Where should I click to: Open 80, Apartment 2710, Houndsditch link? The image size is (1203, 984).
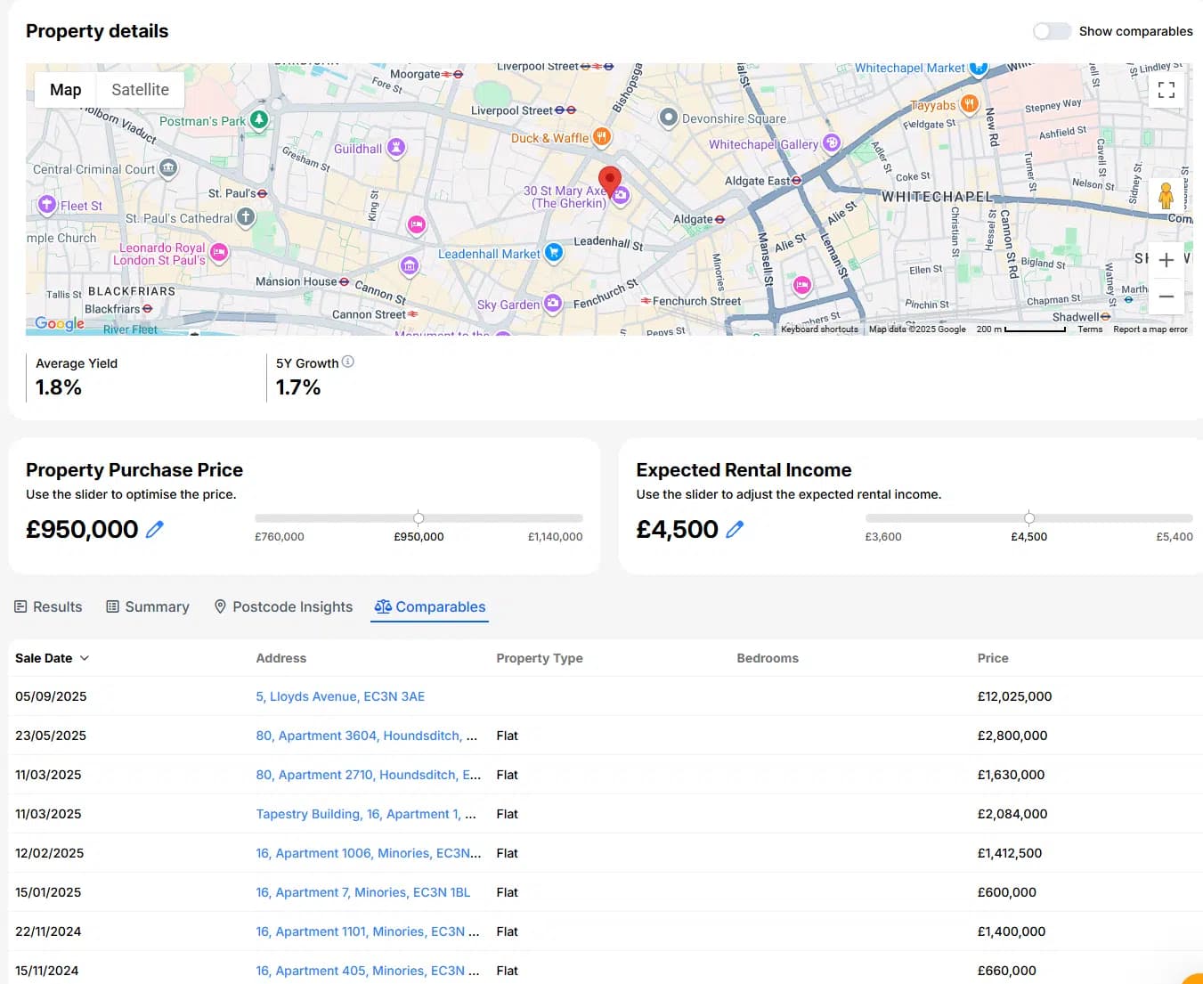pyautogui.click(x=369, y=775)
